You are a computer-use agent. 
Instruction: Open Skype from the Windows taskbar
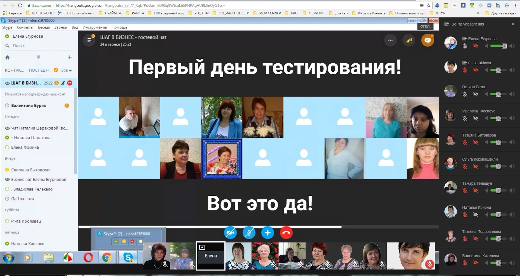128,257
